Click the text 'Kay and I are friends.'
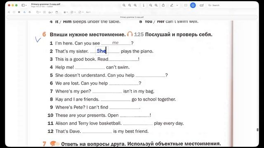The height and width of the screenshot is (148, 264). pyautogui.click(x=77, y=99)
